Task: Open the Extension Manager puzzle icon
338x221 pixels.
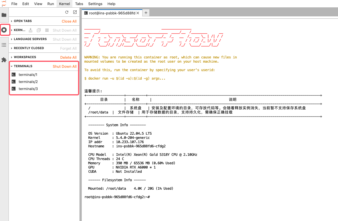Action: 4,60
